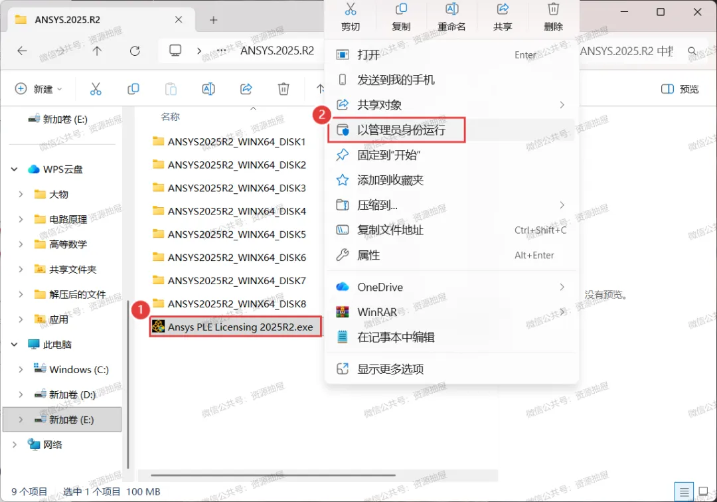Image resolution: width=717 pixels, height=502 pixels.
Task: Select 显示更多选项 entry
Action: coord(451,369)
